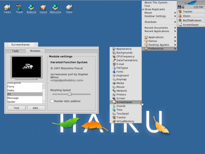Image resolution: width=205 pixels, height=154 pixels.
Task: Expand the Applications submenu
Action: click(x=159, y=37)
